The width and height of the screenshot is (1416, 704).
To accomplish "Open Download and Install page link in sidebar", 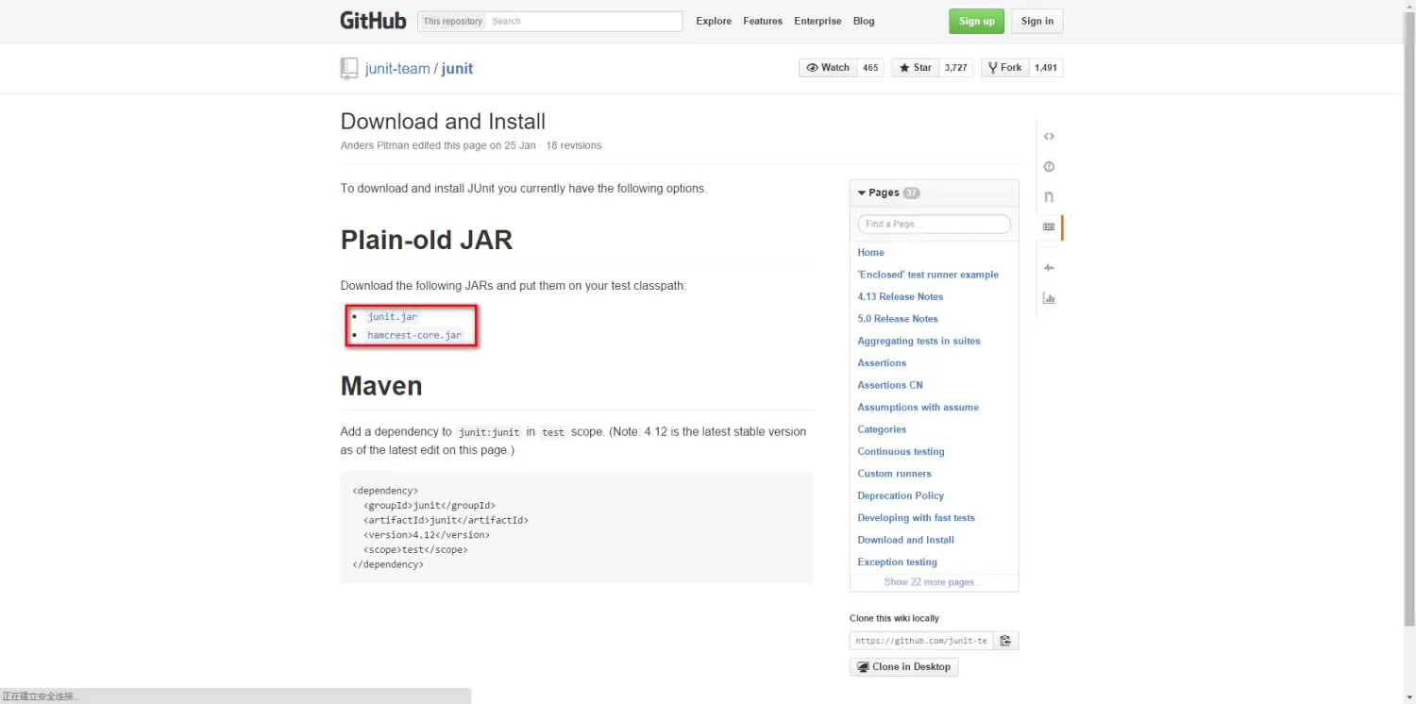I will (905, 540).
